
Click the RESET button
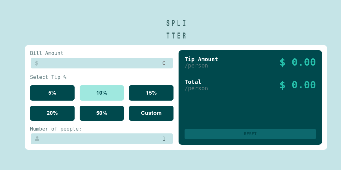[250, 134]
